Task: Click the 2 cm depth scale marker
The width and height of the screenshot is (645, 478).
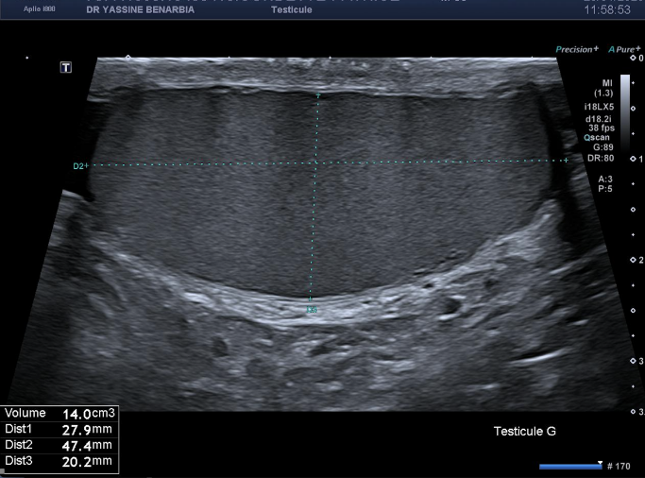Action: [639, 260]
